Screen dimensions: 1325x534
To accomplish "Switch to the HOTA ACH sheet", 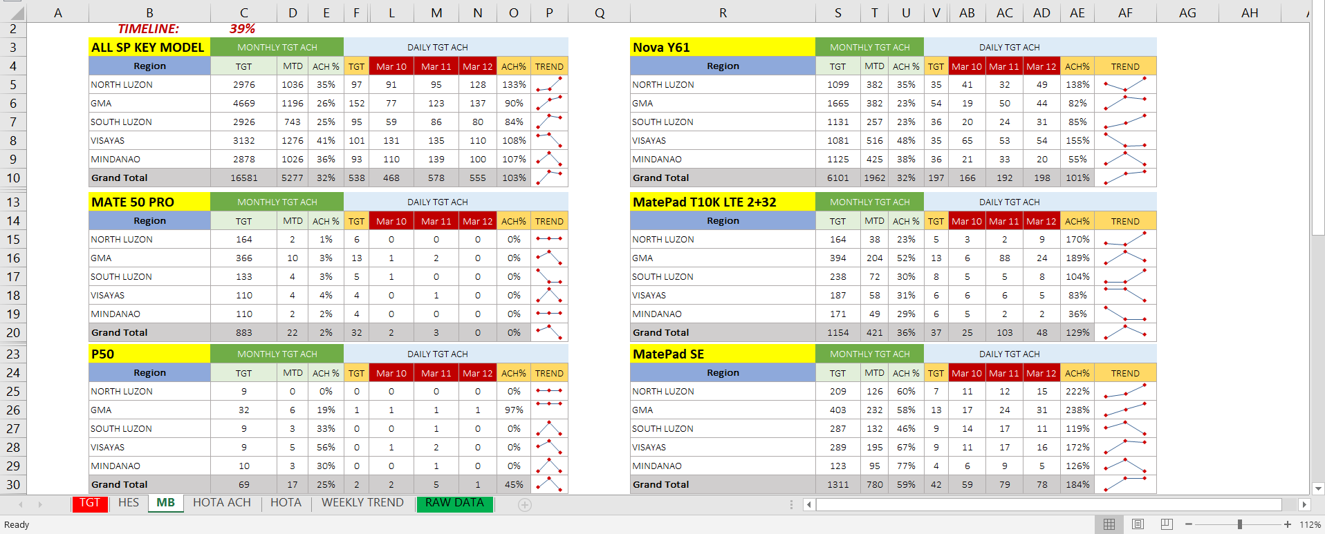I will pyautogui.click(x=222, y=503).
